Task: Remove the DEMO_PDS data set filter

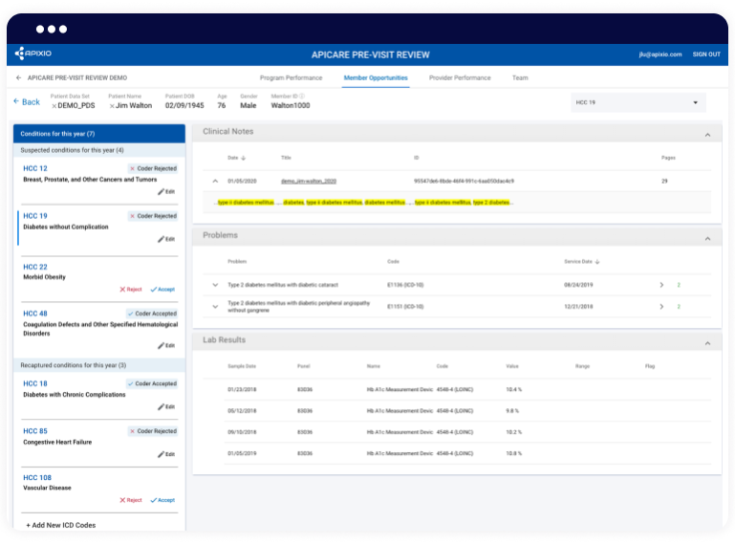Action: click(x=54, y=106)
